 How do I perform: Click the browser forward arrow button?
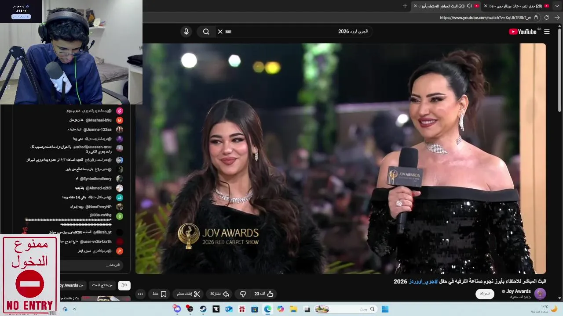tap(557, 18)
